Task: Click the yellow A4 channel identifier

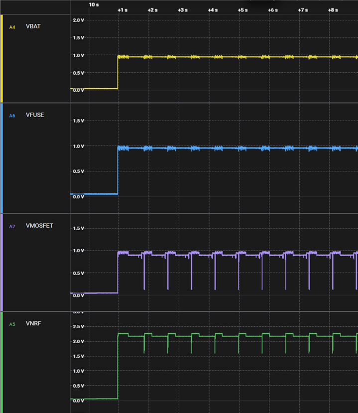Action: pyautogui.click(x=12, y=27)
